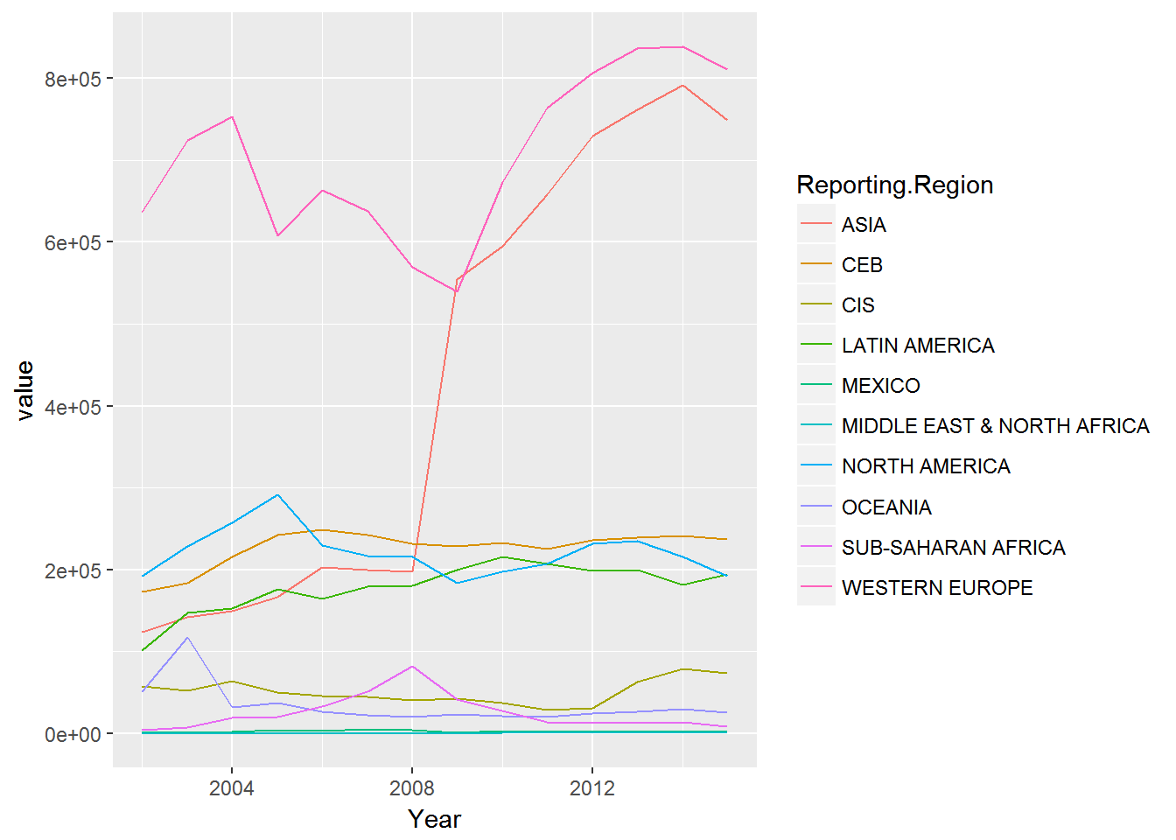Click the value y-axis title

[24, 390]
